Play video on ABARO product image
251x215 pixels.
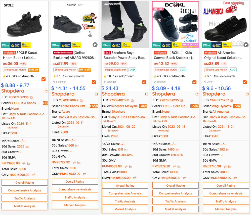[95, 45]
